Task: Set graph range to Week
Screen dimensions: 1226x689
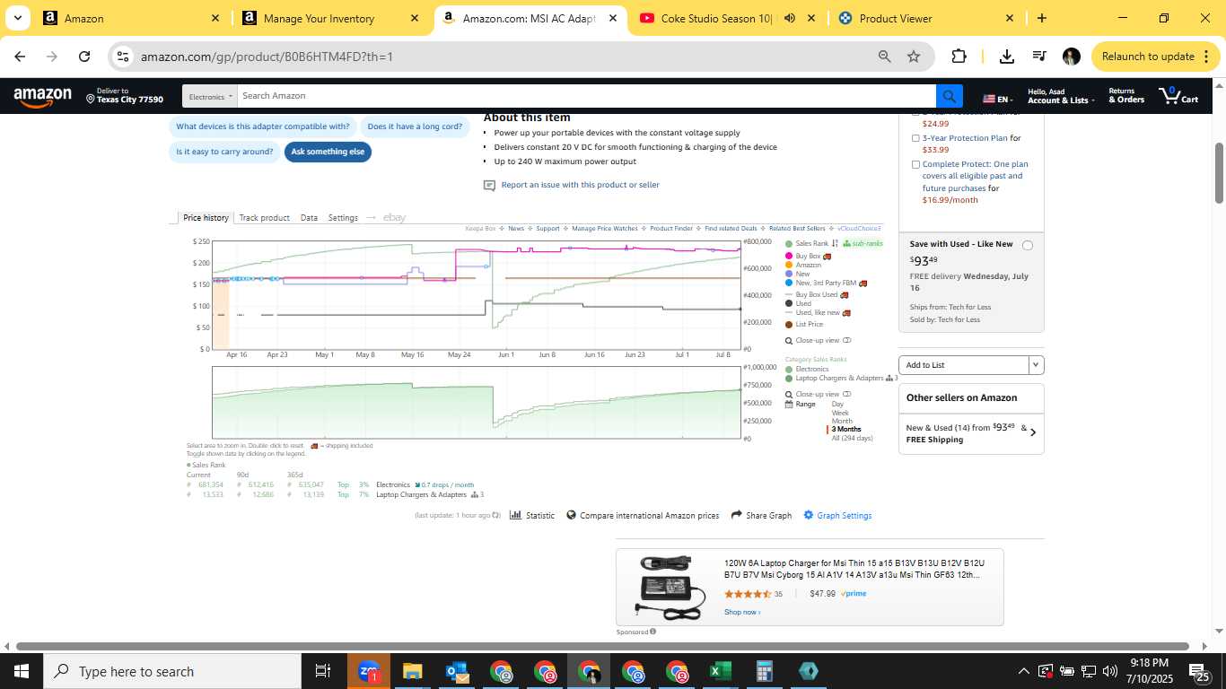Action: [x=840, y=413]
